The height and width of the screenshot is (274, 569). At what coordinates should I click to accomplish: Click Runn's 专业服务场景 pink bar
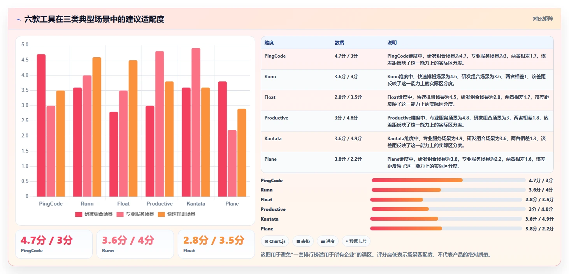[87, 136]
